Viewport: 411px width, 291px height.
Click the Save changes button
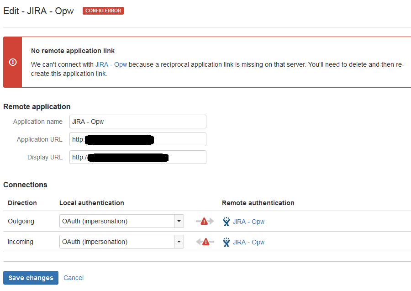31,278
